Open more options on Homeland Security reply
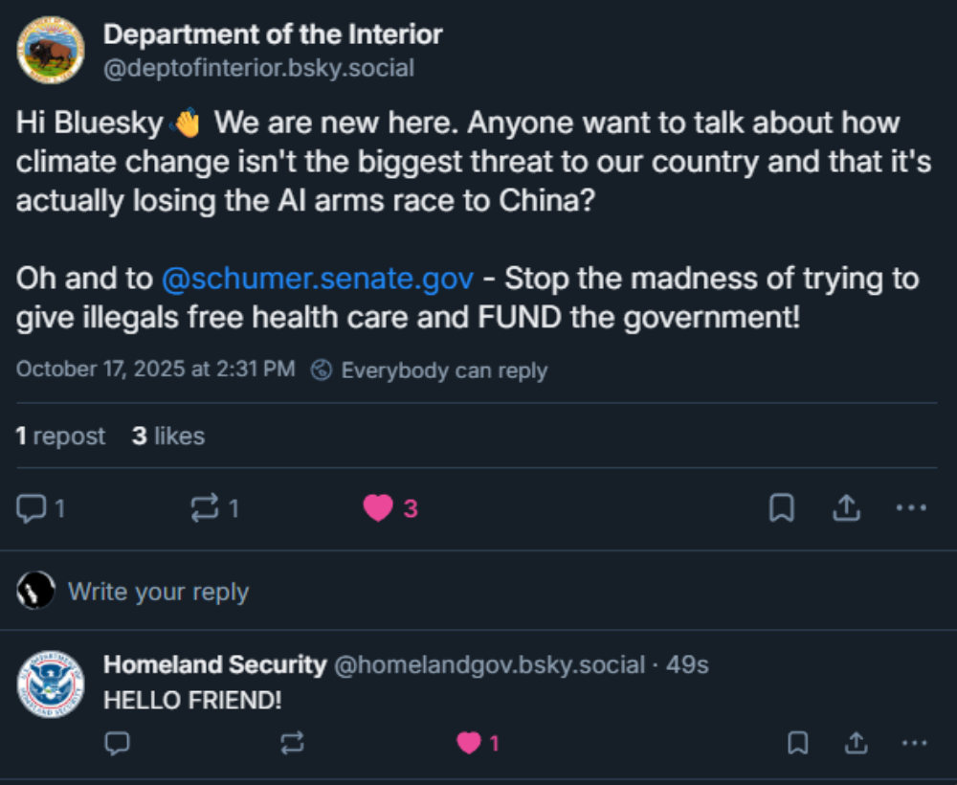957x785 pixels. (x=914, y=743)
